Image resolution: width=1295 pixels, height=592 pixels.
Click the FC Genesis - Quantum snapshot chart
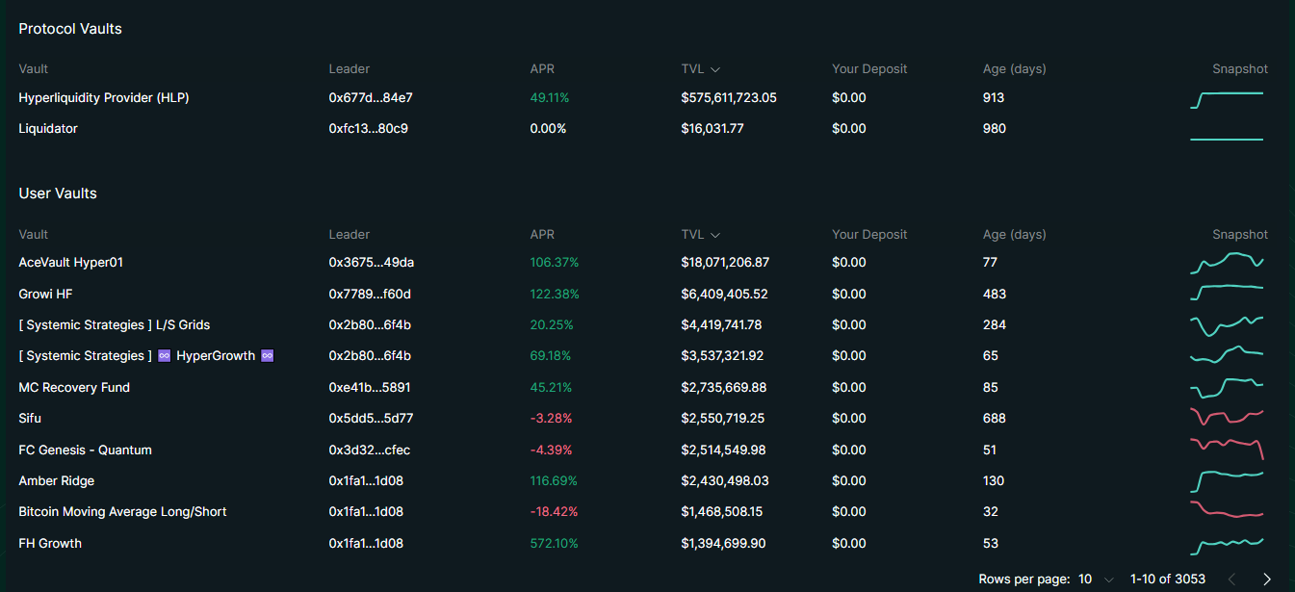click(x=1227, y=450)
